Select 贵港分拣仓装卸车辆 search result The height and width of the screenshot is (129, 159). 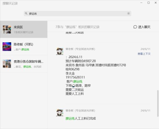[24, 64]
